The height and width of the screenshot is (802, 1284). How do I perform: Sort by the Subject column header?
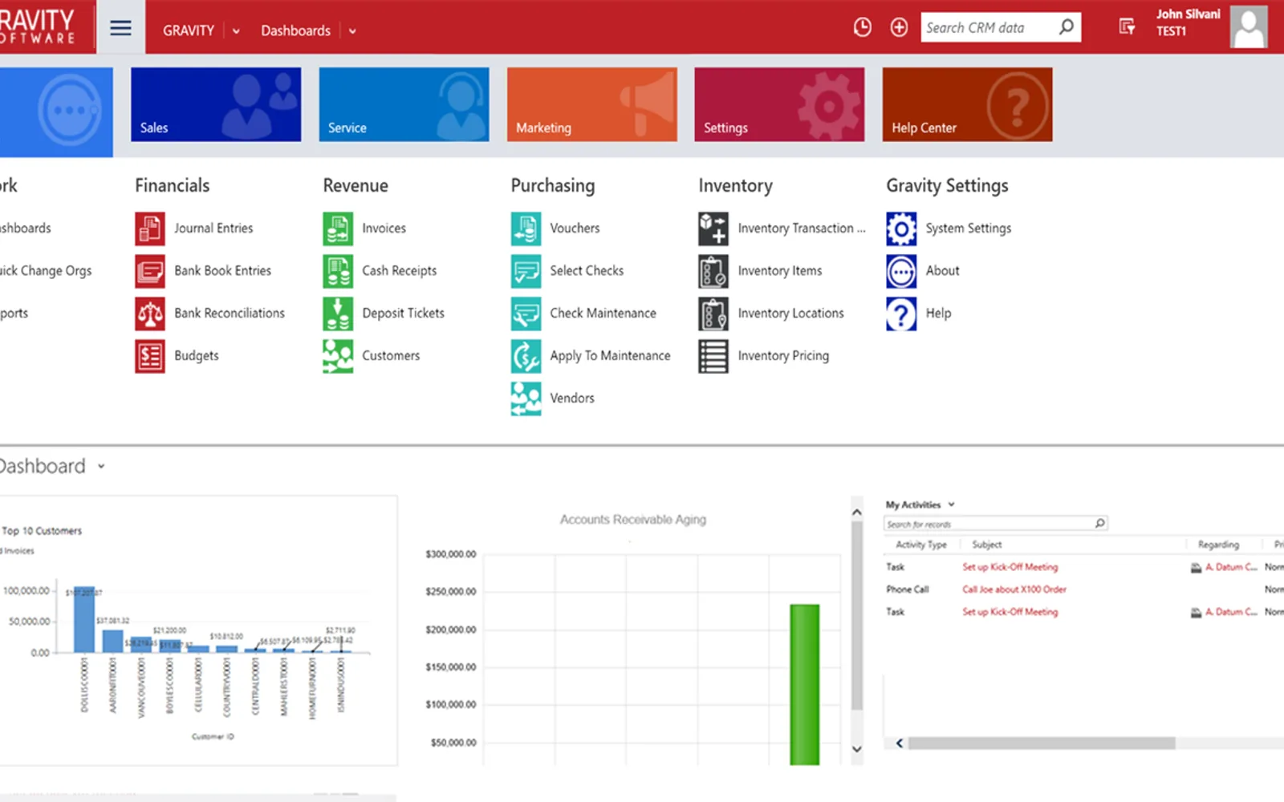pyautogui.click(x=986, y=545)
